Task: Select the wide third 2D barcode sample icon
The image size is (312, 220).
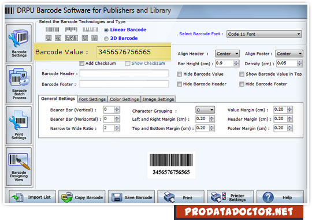Action: (x=72, y=38)
